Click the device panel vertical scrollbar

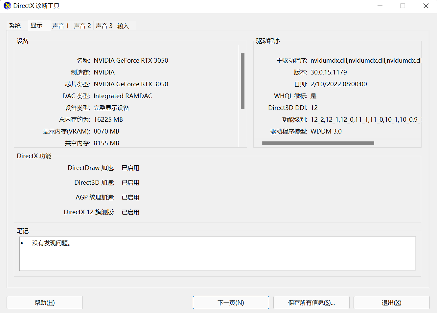pyautogui.click(x=242, y=81)
